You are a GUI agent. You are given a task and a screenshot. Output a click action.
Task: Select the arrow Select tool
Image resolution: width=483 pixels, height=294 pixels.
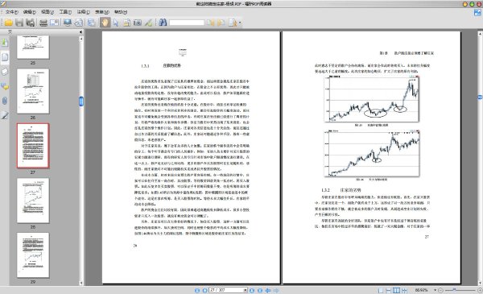116,23
